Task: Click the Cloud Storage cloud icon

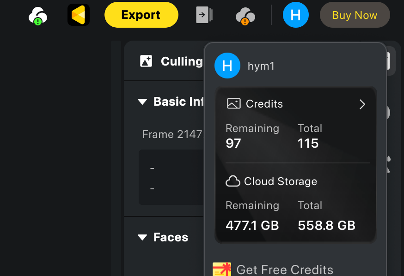Action: [233, 181]
